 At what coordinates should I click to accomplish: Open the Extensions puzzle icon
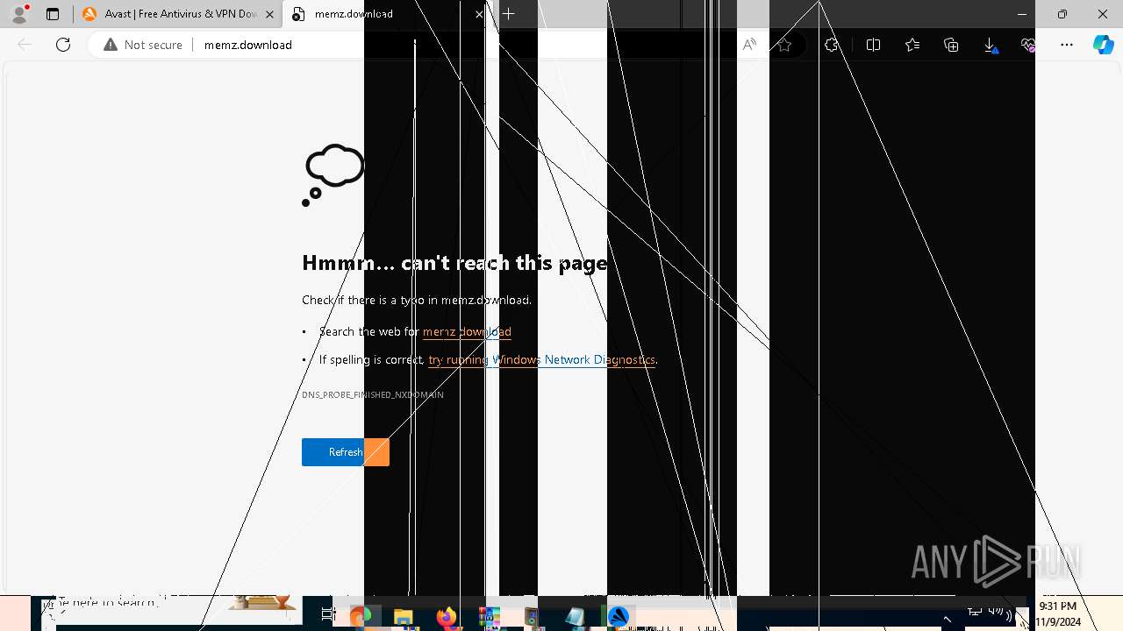click(x=832, y=45)
